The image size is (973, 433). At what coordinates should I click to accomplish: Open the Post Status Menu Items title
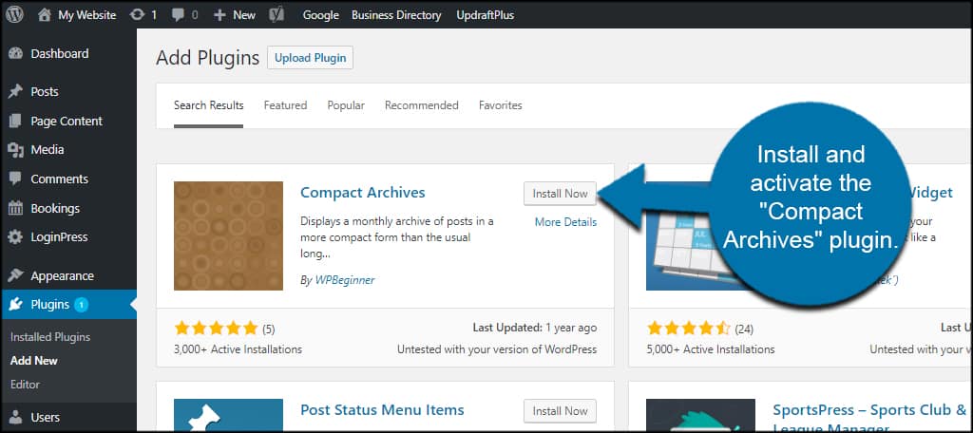click(382, 410)
